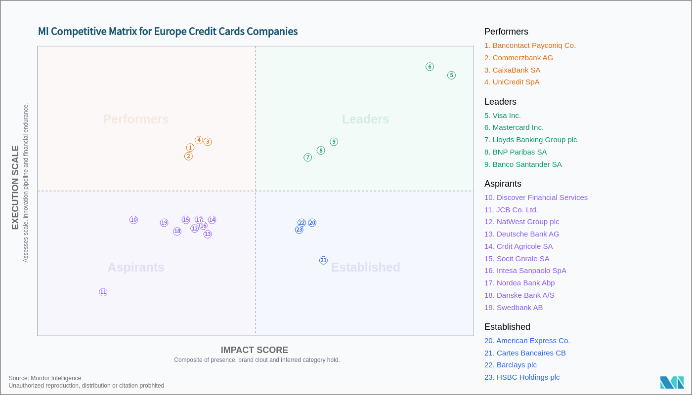This screenshot has height=395, width=692.
Task: Select the American Express marker 20
Action: [x=312, y=223]
